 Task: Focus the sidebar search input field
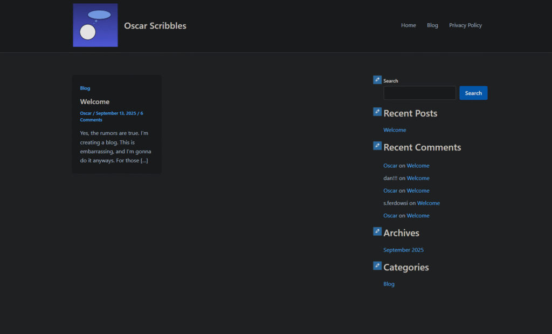(x=419, y=93)
